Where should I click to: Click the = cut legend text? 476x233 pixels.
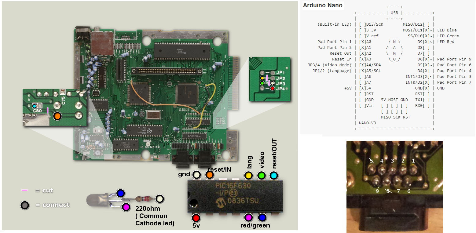click(44, 191)
